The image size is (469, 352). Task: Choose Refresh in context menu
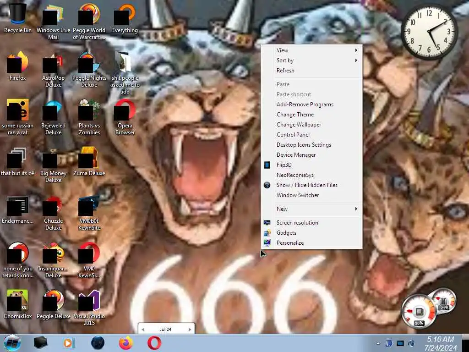click(311, 71)
